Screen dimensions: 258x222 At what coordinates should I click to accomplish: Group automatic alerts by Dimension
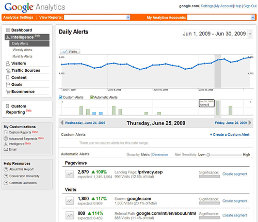160,154
